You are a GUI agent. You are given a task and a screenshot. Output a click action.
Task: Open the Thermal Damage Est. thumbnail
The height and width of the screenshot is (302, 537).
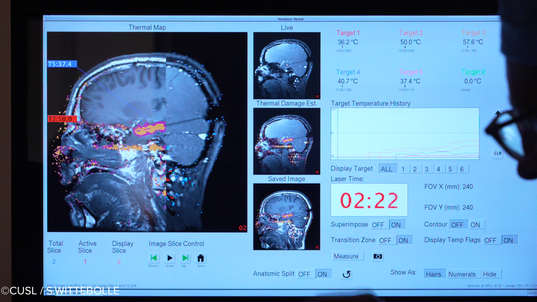point(287,141)
